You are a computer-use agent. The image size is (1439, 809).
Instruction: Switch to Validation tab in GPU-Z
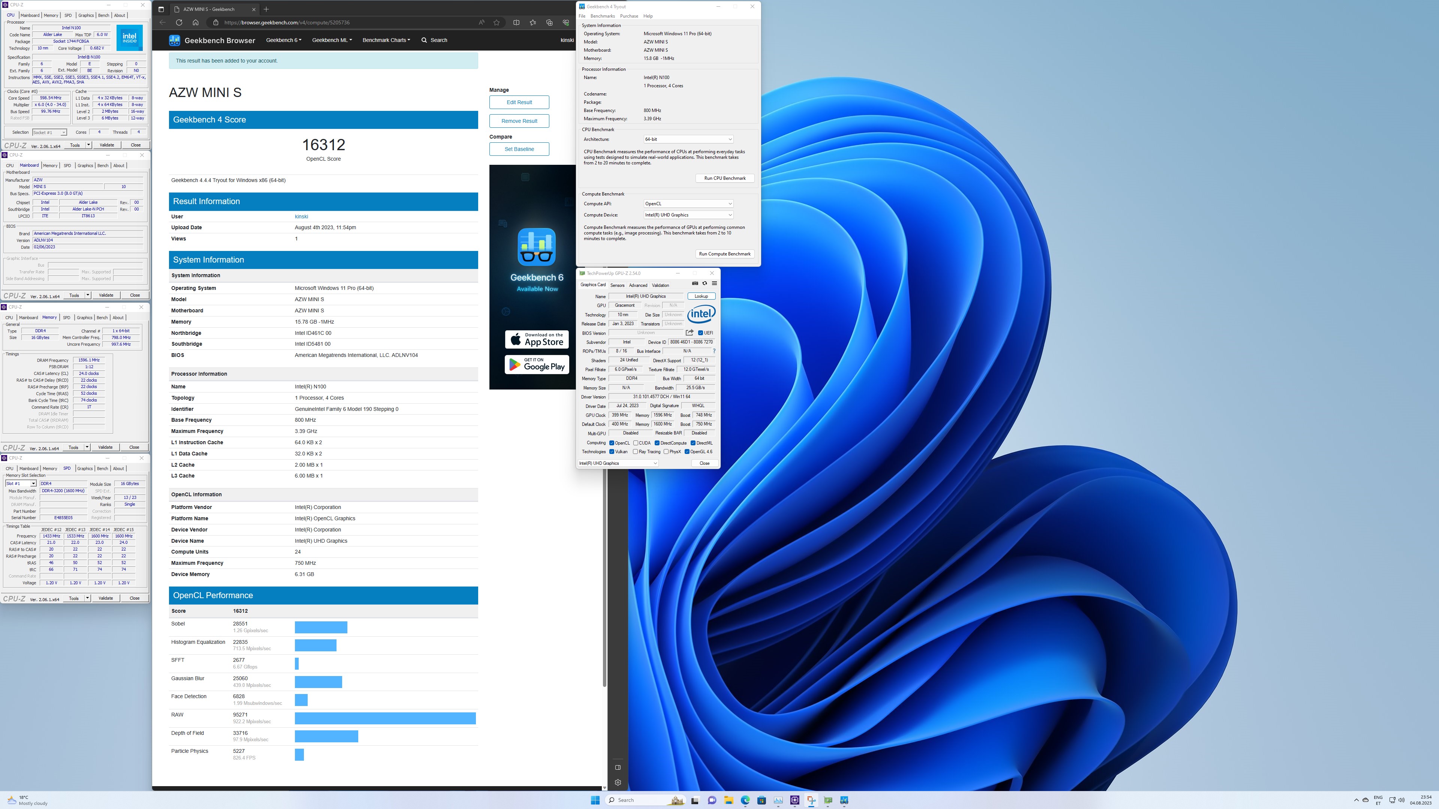click(x=660, y=285)
